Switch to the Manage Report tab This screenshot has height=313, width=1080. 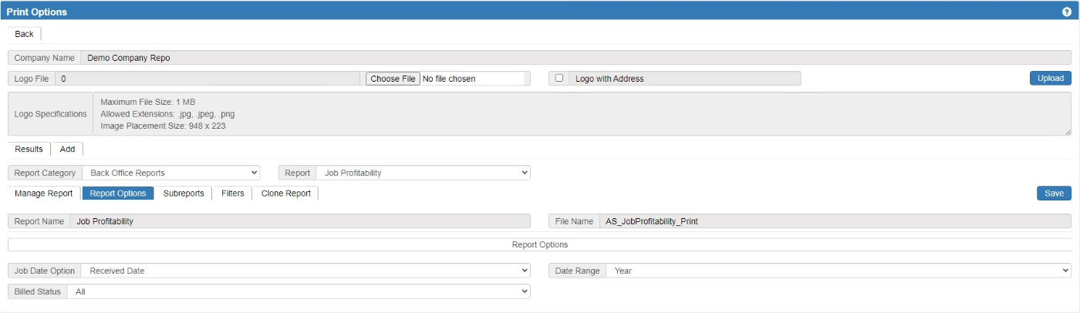tap(44, 194)
